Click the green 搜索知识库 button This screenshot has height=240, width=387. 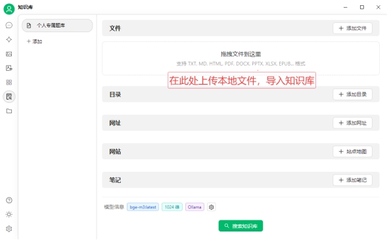[x=240, y=226]
